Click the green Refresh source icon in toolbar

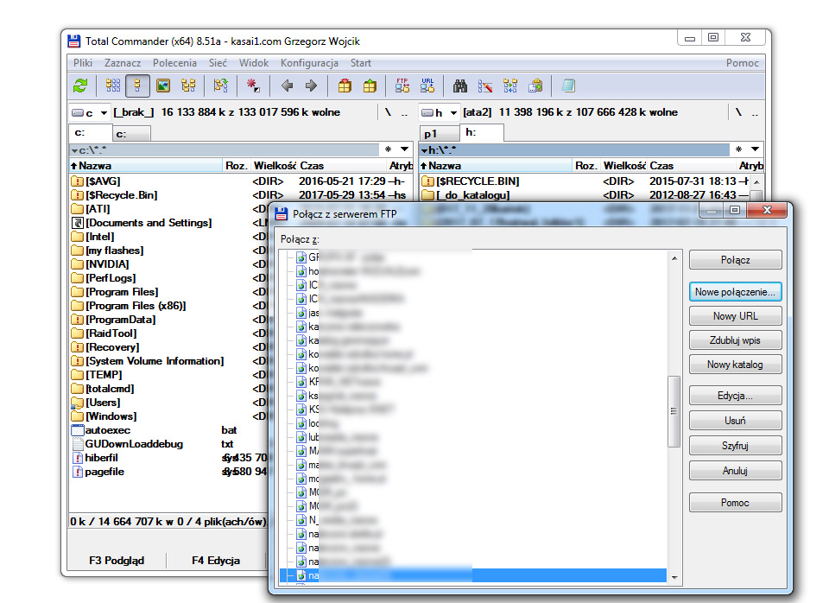[x=80, y=86]
